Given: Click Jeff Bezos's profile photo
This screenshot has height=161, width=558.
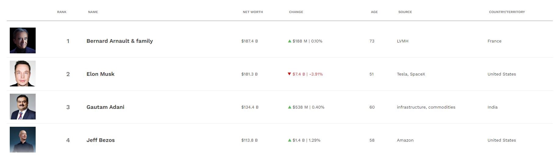Looking at the screenshot, I should (23, 139).
